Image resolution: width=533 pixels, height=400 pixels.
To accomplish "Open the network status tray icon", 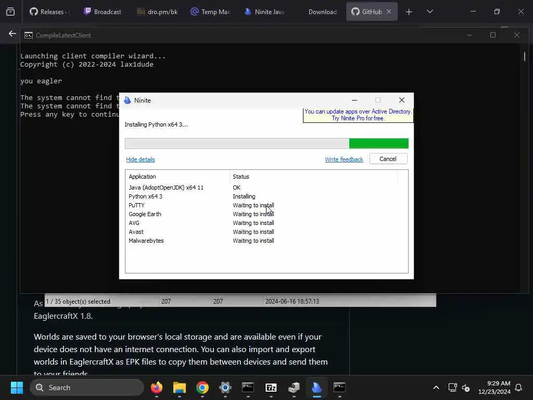I will pos(452,387).
